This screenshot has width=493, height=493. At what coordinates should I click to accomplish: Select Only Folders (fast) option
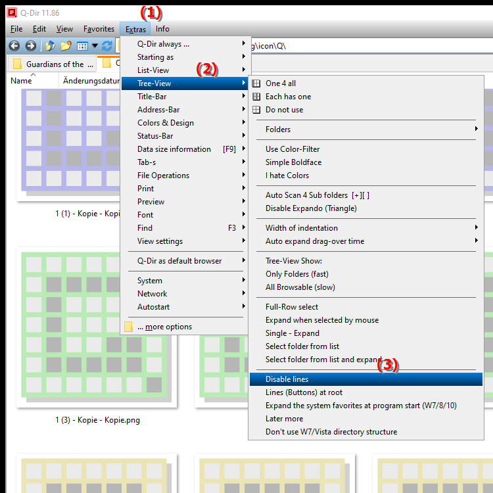coord(366,274)
